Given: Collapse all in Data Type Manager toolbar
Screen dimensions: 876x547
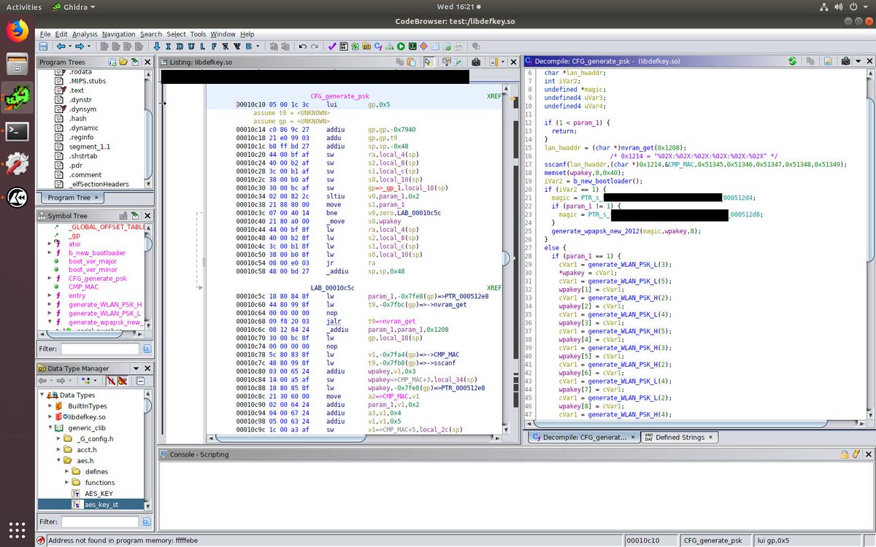Looking at the screenshot, I should point(140,381).
